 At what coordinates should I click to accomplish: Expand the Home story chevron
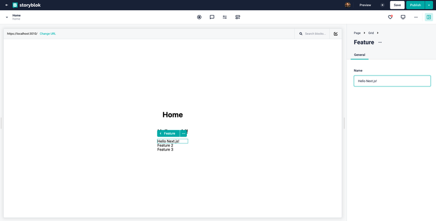7,17
